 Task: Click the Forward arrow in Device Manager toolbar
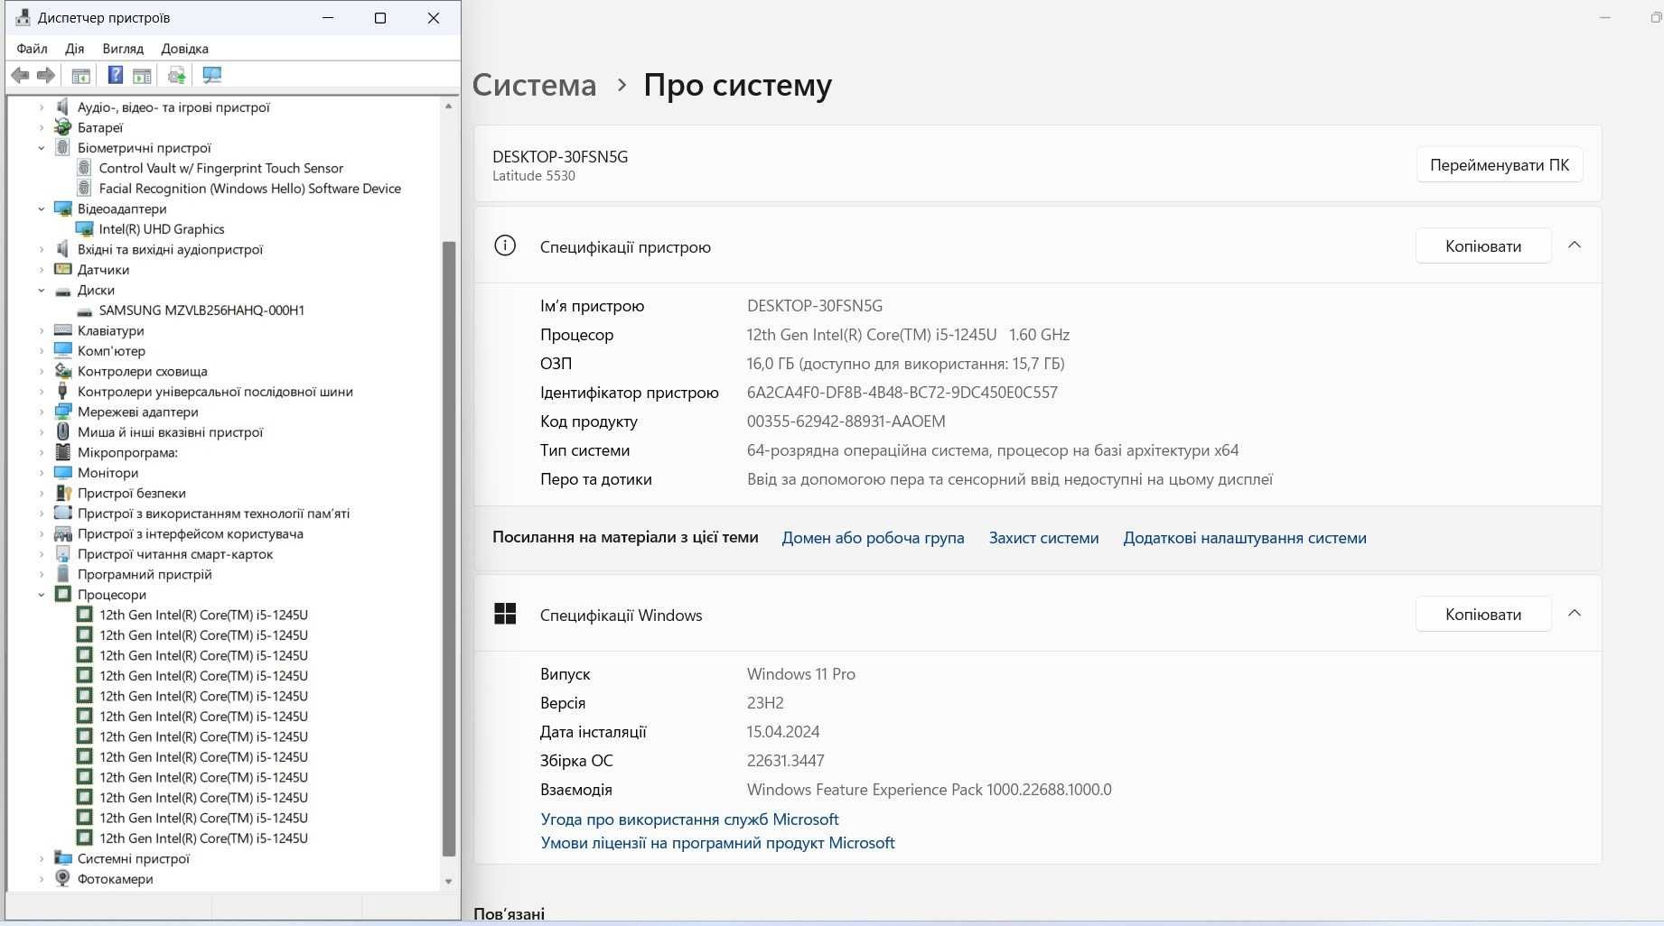(x=46, y=75)
